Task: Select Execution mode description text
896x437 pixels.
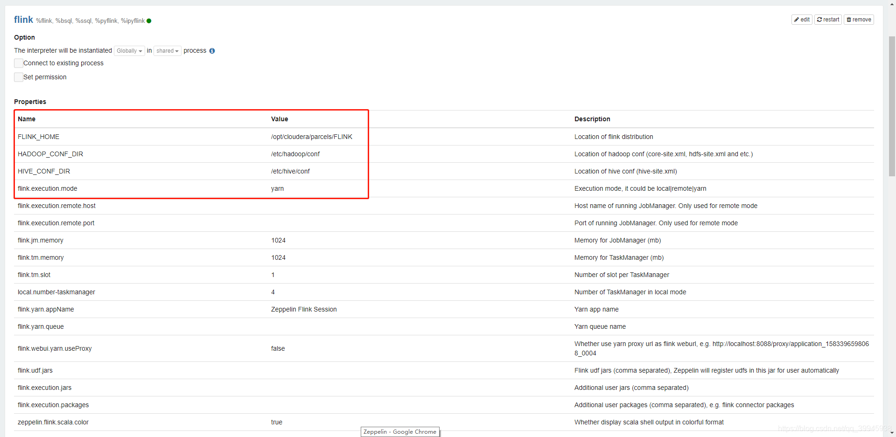Action: pyautogui.click(x=640, y=188)
